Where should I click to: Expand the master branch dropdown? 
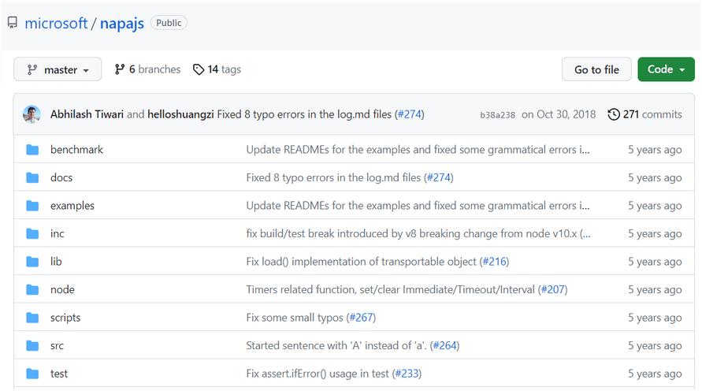pos(58,69)
